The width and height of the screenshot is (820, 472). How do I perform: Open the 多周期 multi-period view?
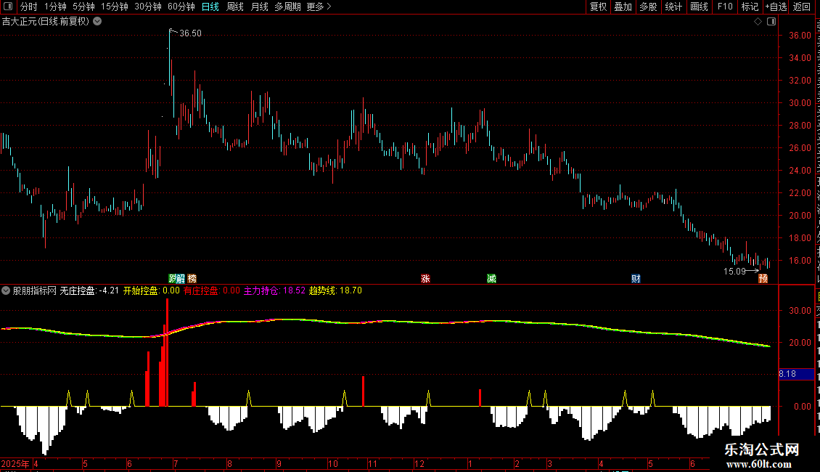pyautogui.click(x=287, y=7)
